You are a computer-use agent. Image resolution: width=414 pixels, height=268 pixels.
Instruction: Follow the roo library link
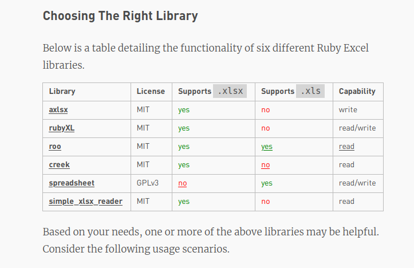click(55, 146)
